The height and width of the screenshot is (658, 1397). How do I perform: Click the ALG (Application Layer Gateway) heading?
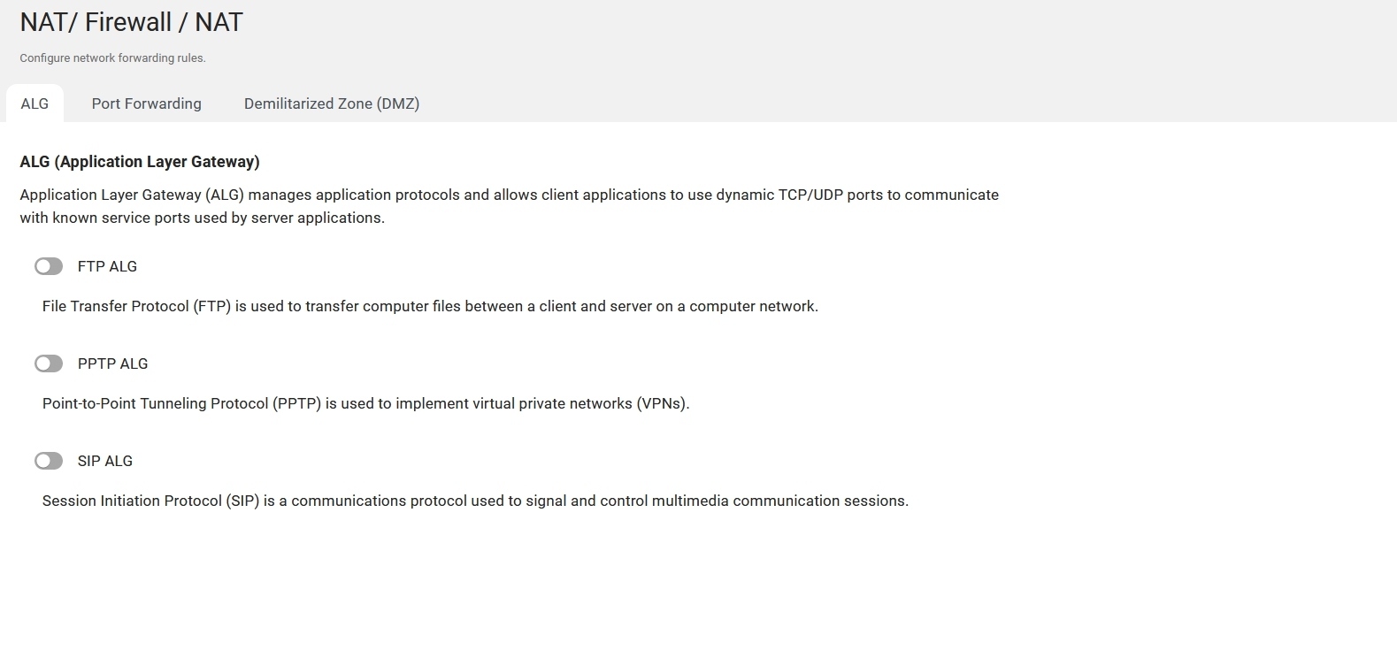(140, 162)
